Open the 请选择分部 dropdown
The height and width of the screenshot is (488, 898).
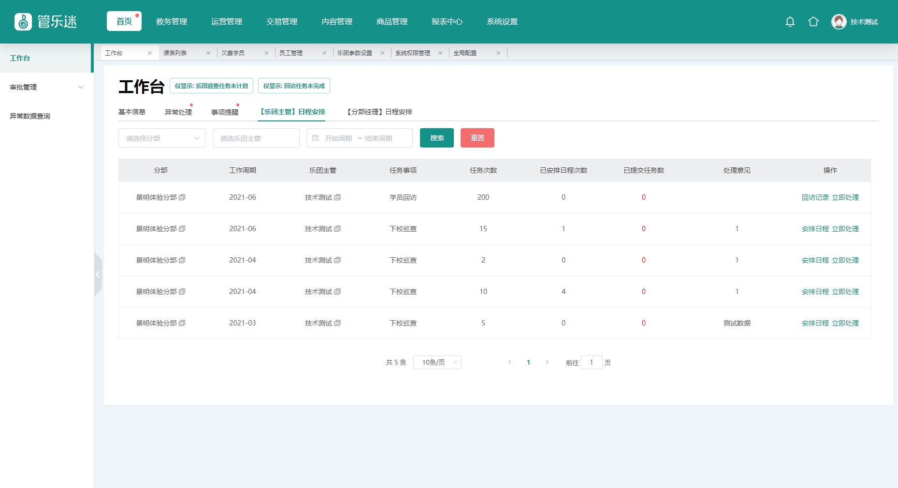(x=161, y=138)
